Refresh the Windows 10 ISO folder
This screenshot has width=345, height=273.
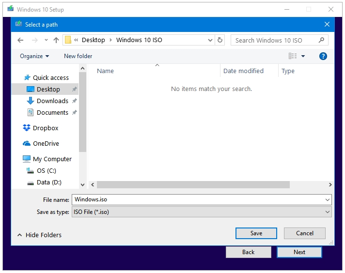pos(220,40)
